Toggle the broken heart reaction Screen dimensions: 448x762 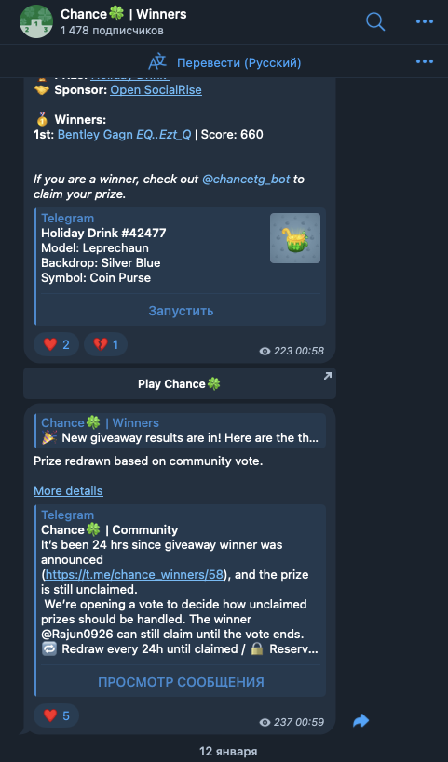pos(105,344)
